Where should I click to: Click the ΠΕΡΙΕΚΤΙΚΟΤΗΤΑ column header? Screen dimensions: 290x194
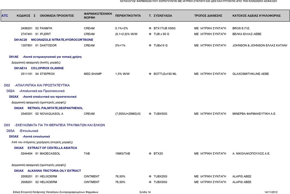click(128, 15)
